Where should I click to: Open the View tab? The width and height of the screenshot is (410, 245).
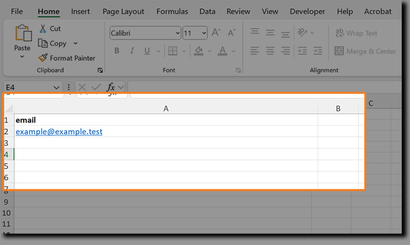point(270,11)
